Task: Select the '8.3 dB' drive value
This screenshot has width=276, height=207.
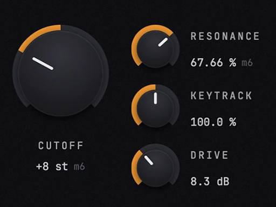Action: click(x=210, y=181)
